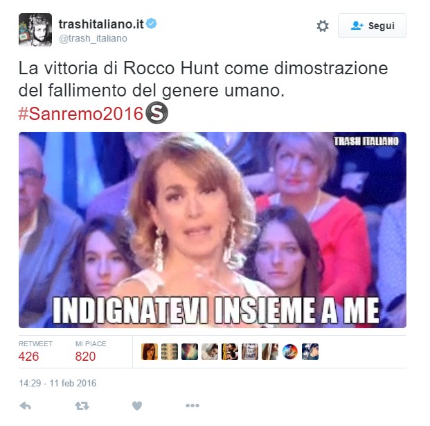Open the three-dots more options menu

coord(192,405)
